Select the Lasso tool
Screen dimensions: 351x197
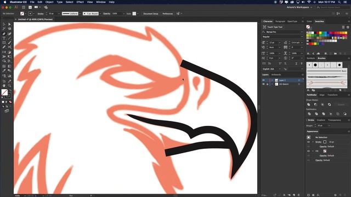(9, 28)
